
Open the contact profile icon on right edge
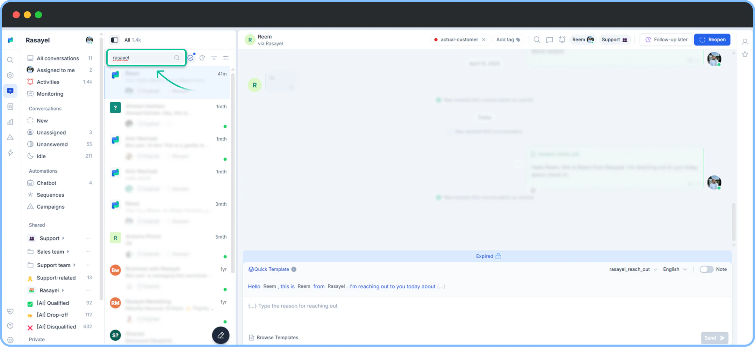745,42
